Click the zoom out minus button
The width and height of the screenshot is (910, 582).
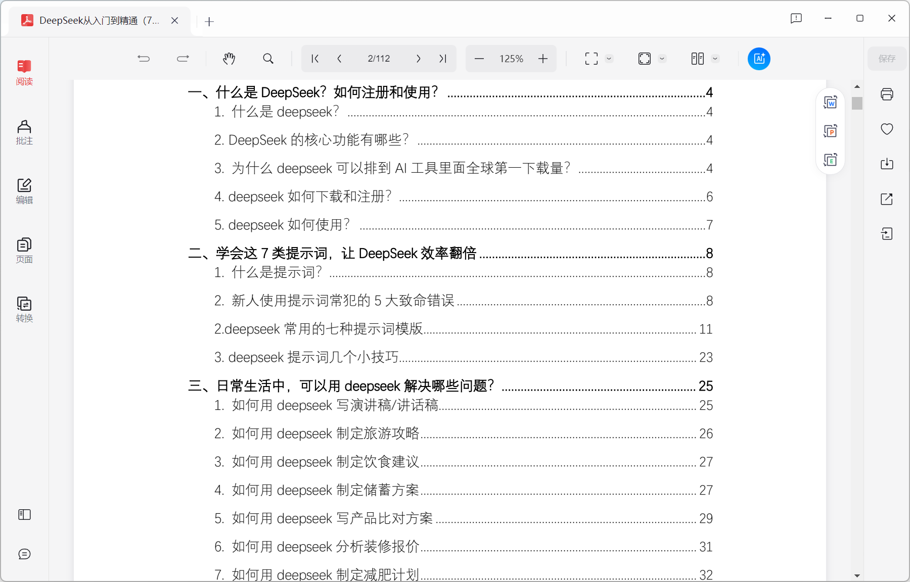[x=479, y=59]
